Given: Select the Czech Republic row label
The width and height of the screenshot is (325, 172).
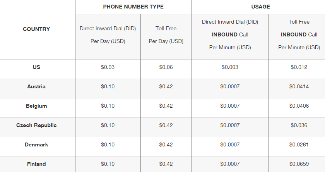Looking at the screenshot, I should click(x=36, y=125).
